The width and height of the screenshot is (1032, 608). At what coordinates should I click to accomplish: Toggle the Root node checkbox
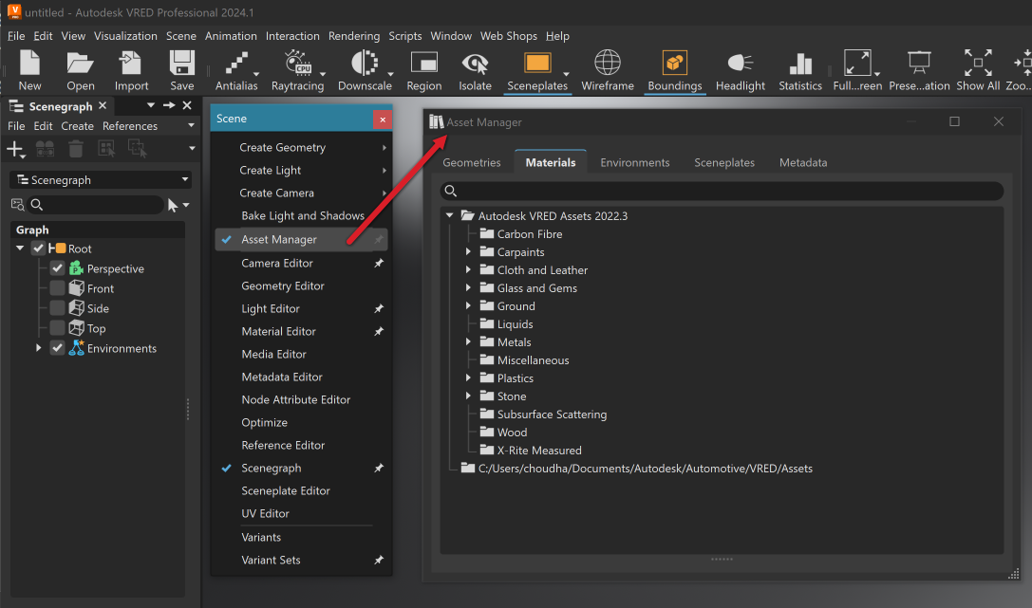[38, 249]
